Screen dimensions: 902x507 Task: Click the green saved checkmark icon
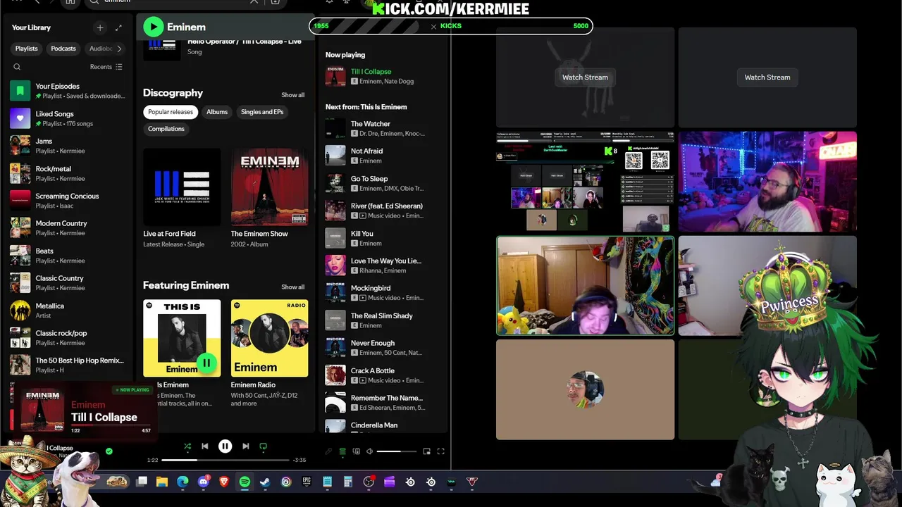click(x=109, y=451)
